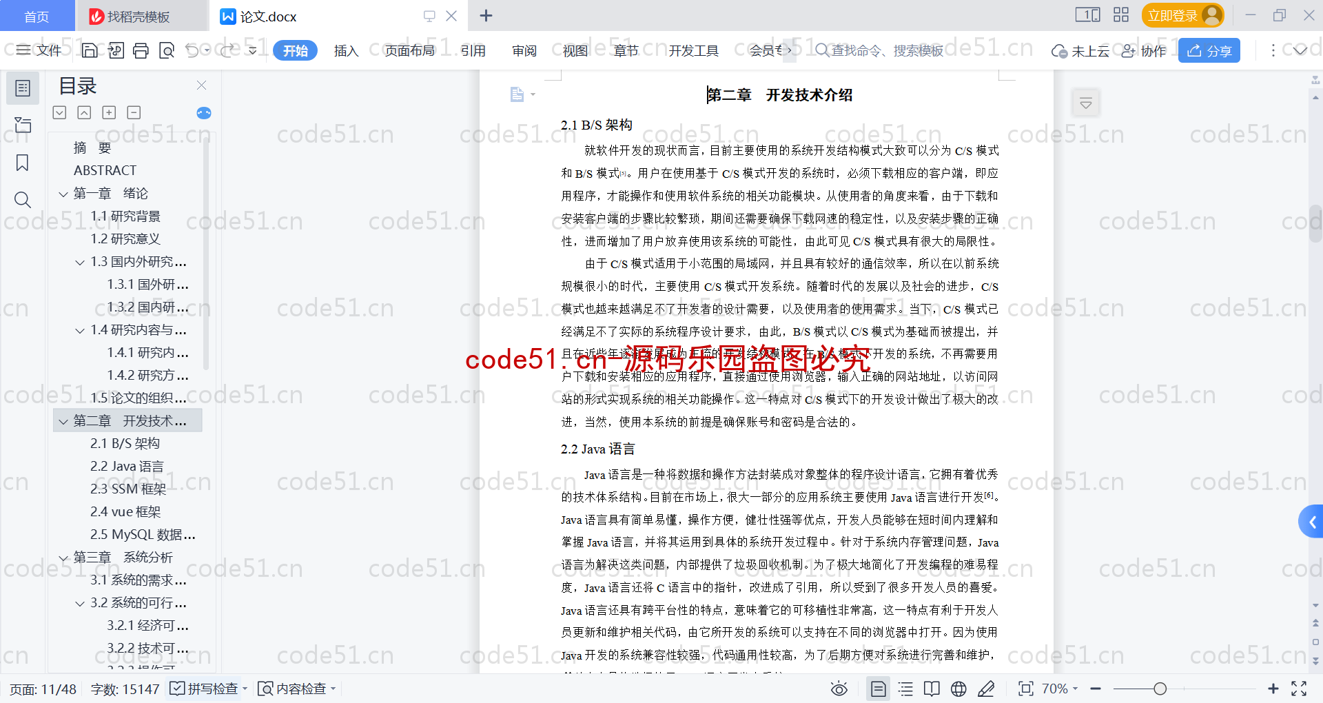Click the promote heading plus icon
This screenshot has width=1323, height=703.
tap(109, 112)
